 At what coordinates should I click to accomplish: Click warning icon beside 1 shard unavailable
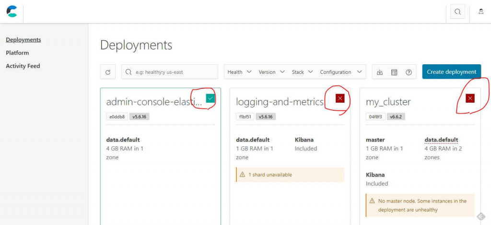pyautogui.click(x=242, y=175)
